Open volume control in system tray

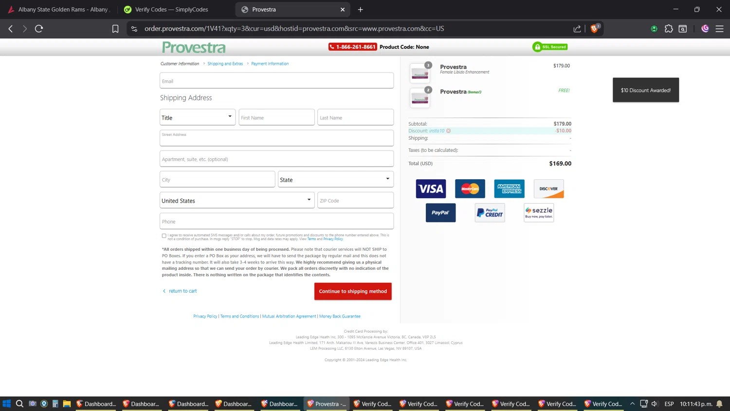[655, 404]
